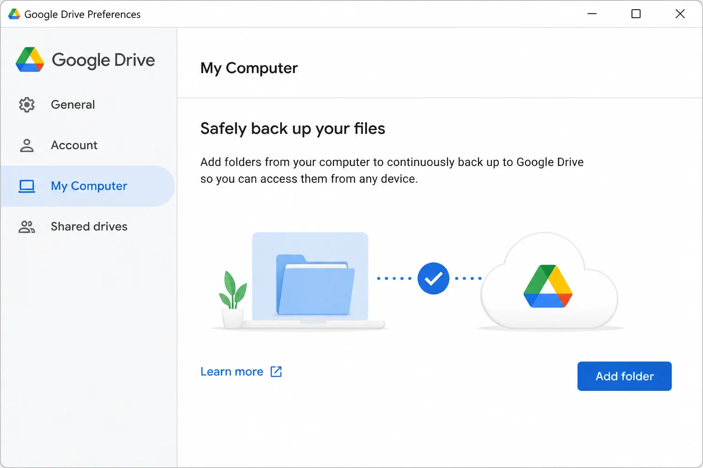
Task: Go to the Shared drives section
Action: coord(88,227)
